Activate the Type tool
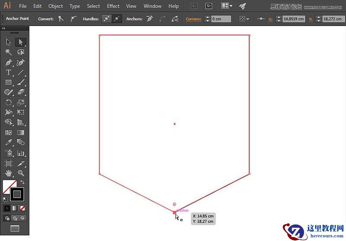 [x=8, y=72]
